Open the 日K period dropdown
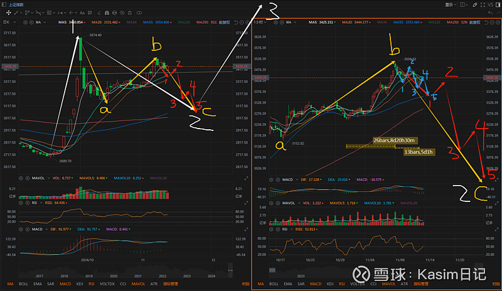 pos(9,22)
